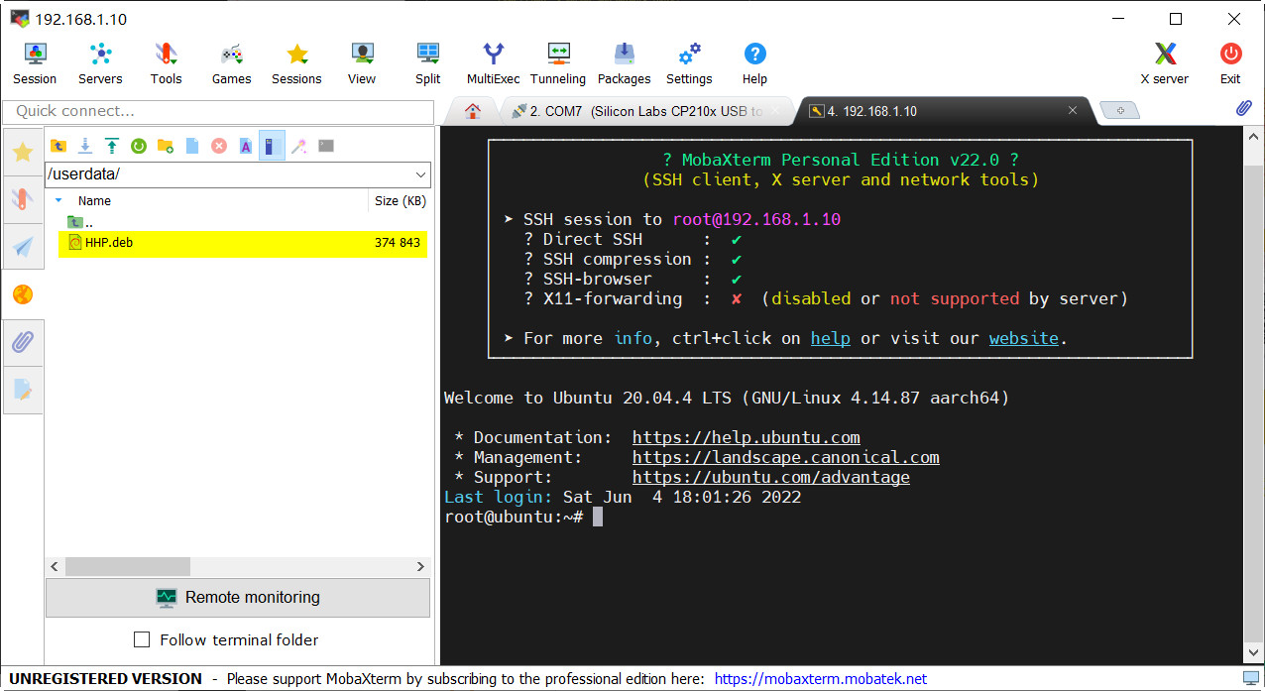Open the Sessions star toolbar button
Viewport: 1265px width, 691px height.
(x=296, y=64)
